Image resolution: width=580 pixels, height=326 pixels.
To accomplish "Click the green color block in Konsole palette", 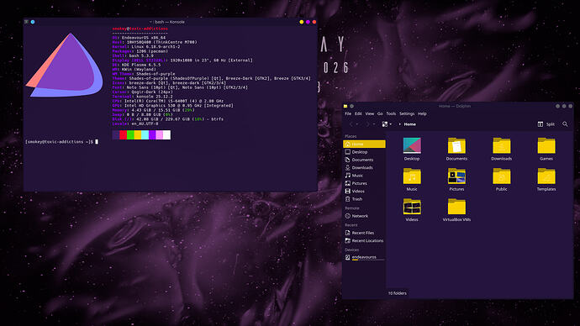I will pyautogui.click(x=130, y=135).
